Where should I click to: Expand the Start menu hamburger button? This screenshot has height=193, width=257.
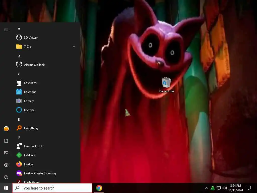(6, 29)
